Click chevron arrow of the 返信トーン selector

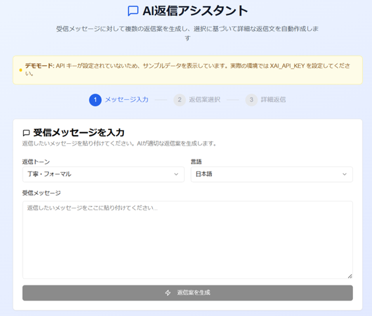(176, 174)
